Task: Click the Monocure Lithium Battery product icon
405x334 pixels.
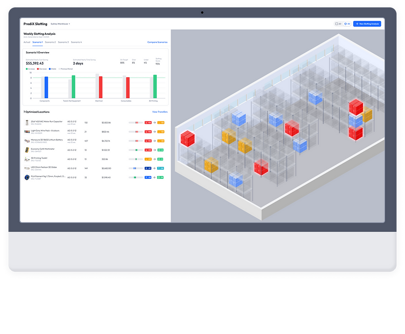Action: pos(28,141)
